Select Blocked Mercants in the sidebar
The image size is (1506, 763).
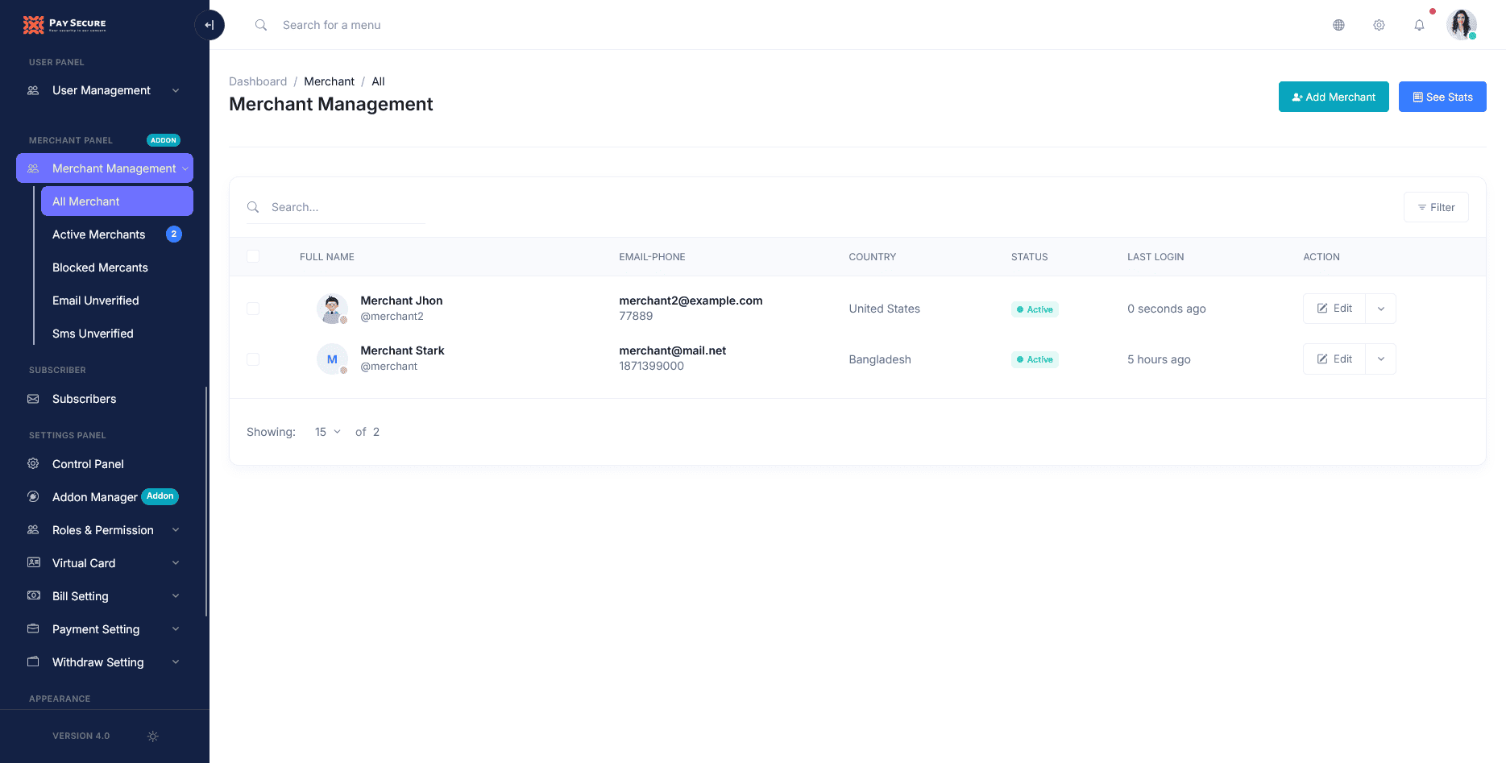pyautogui.click(x=100, y=267)
